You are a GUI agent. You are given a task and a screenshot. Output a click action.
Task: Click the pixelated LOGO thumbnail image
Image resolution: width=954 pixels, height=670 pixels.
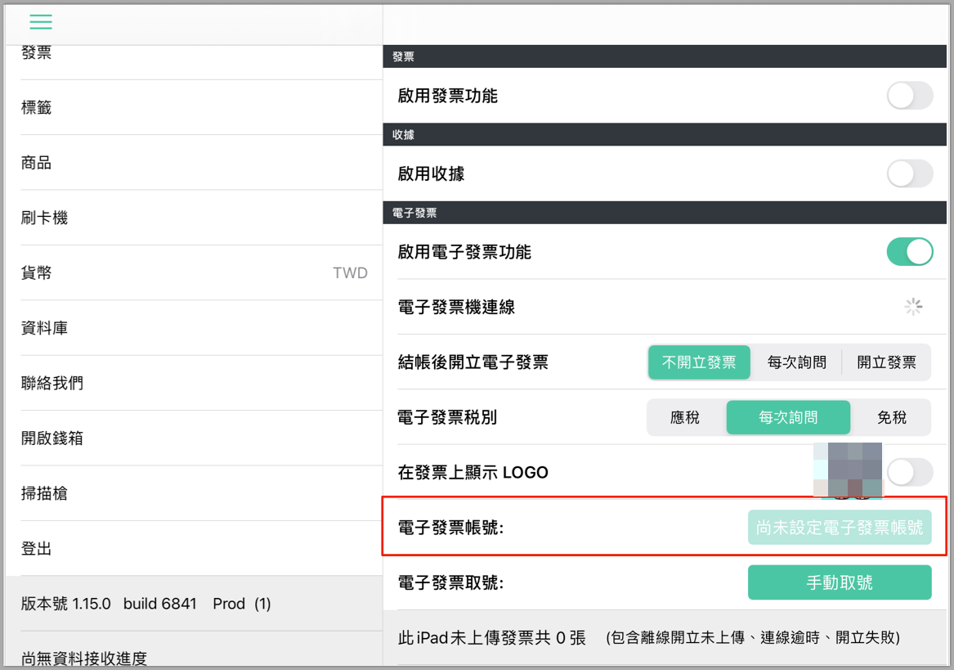(848, 470)
